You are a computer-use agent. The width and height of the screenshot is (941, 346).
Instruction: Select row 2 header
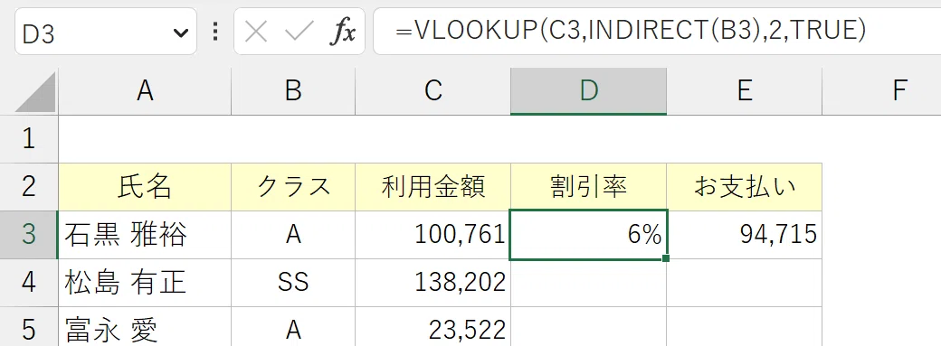29,186
